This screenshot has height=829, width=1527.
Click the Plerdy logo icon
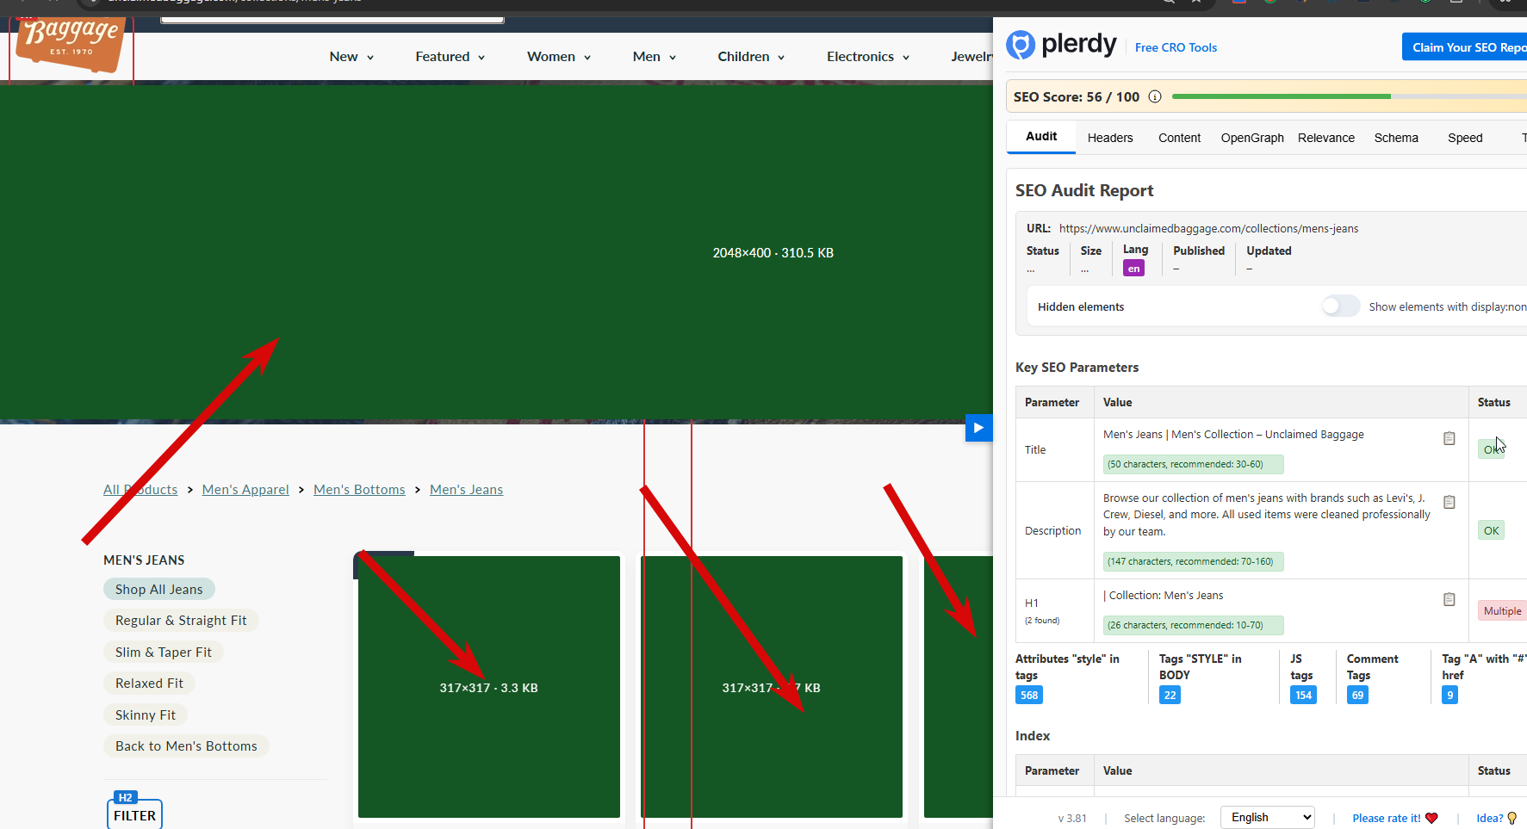click(1021, 45)
